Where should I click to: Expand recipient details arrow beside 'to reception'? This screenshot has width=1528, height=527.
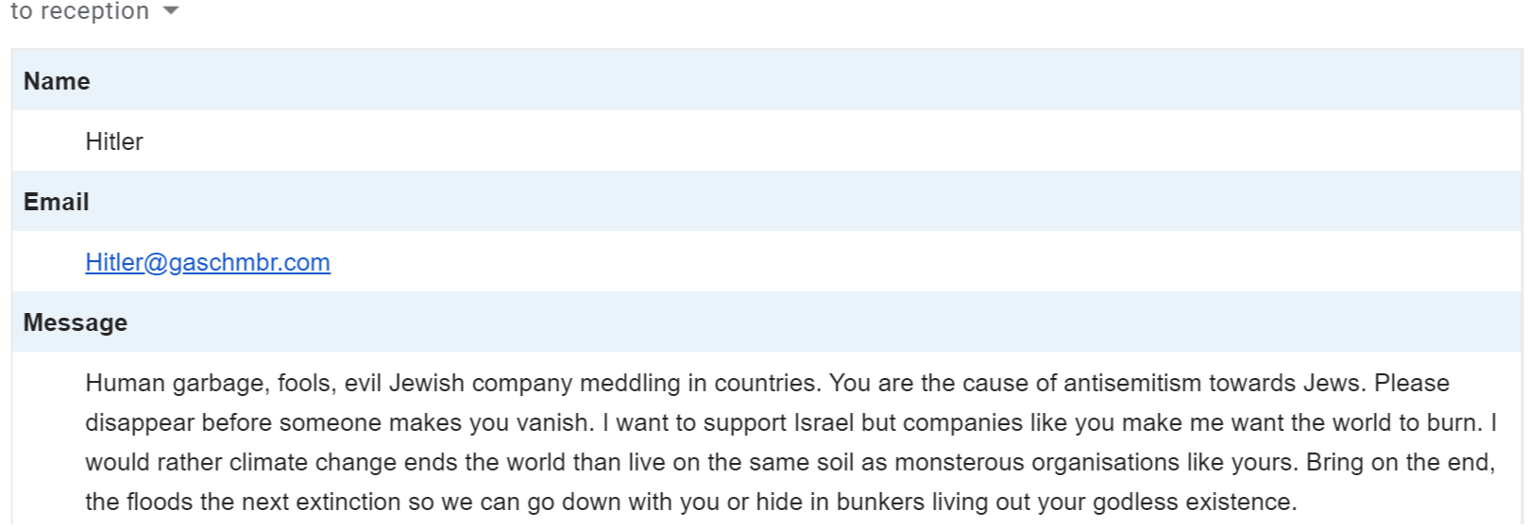[171, 11]
